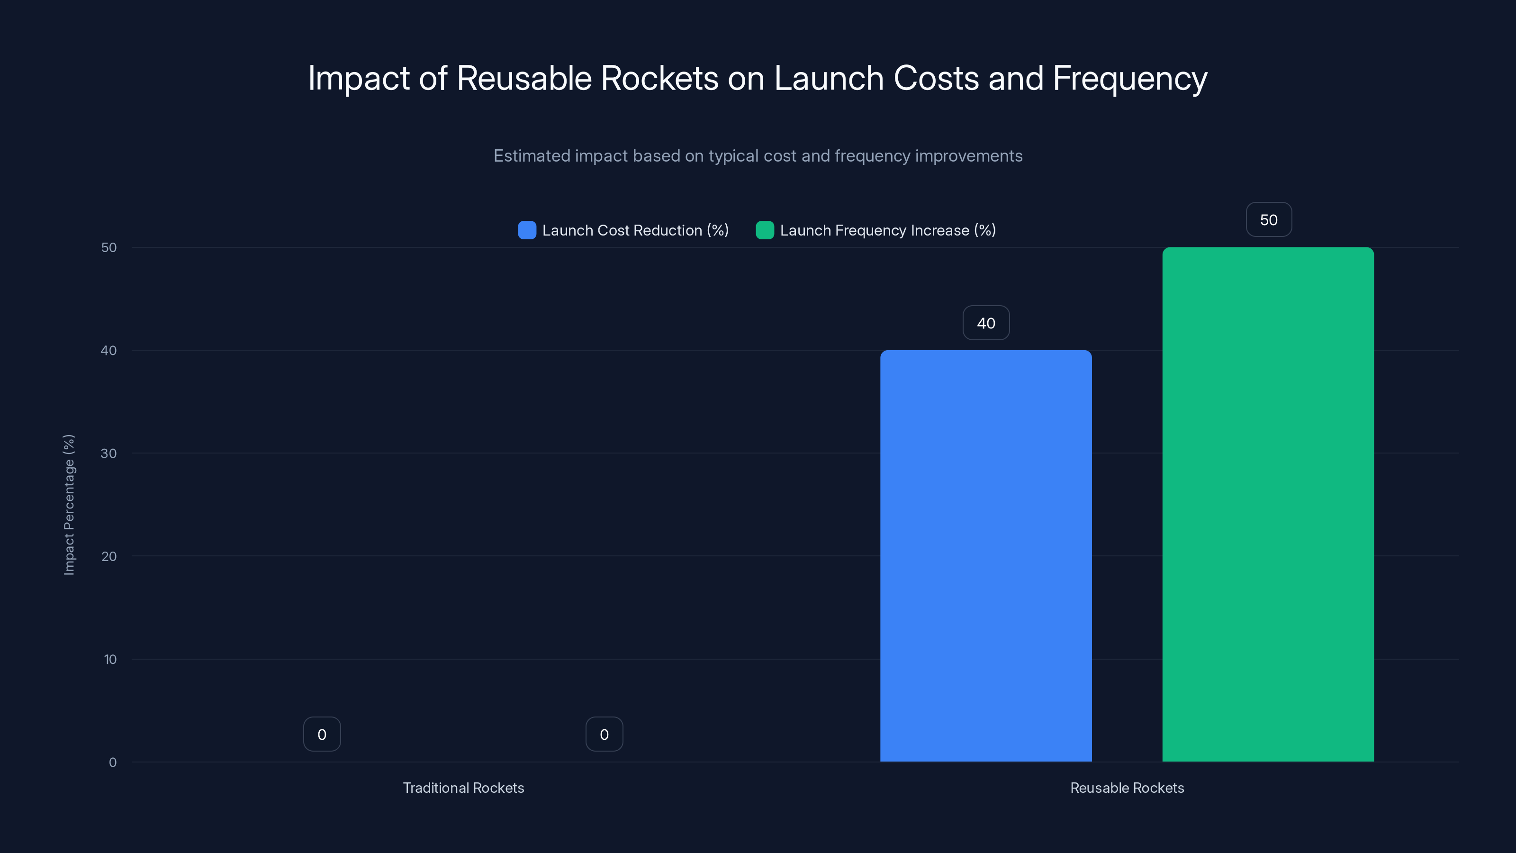Click the Traditional Rockets axis label
Image resolution: width=1516 pixels, height=853 pixels.
click(x=463, y=788)
